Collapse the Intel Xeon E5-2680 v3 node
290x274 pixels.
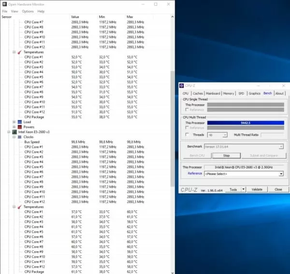coord(9,132)
